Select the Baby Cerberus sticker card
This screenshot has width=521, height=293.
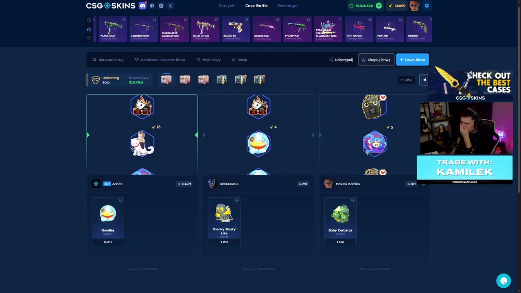click(340, 222)
